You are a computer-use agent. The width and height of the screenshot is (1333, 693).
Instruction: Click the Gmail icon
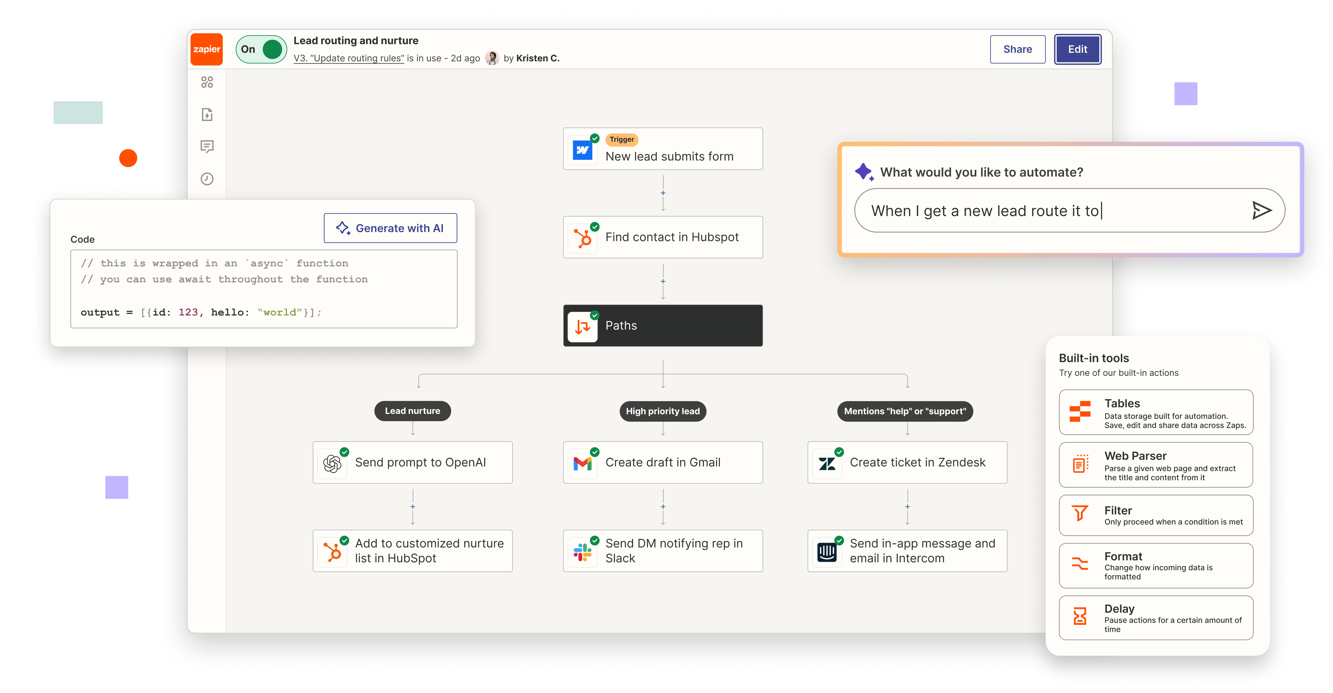click(583, 463)
